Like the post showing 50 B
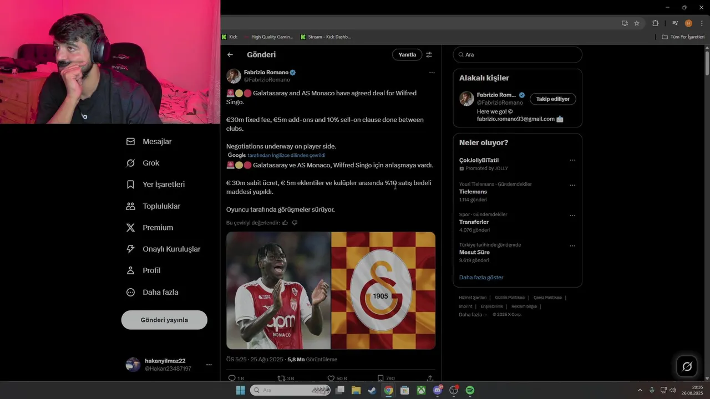Screen dimensions: 710x399 pyautogui.click(x=337, y=378)
